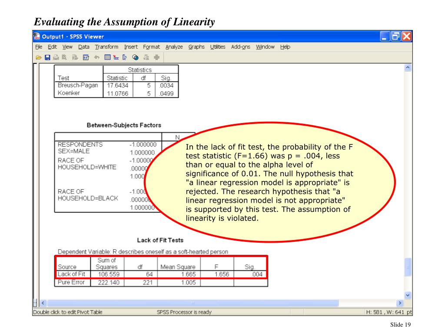The width and height of the screenshot is (445, 334).
Task: Open the Data menu
Action: (x=84, y=47)
